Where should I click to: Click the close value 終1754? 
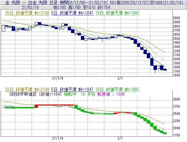click(x=104, y=8)
